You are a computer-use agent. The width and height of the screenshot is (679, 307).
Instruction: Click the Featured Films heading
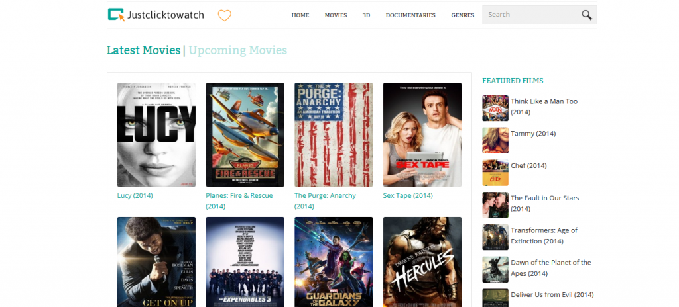tap(513, 81)
